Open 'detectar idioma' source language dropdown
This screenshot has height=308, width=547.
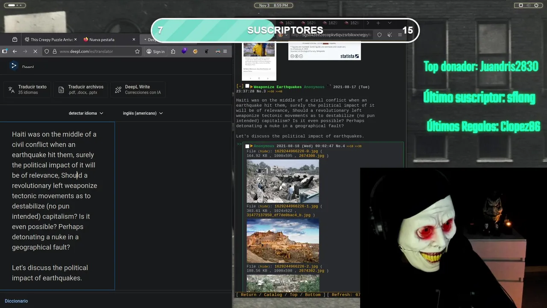(86, 113)
